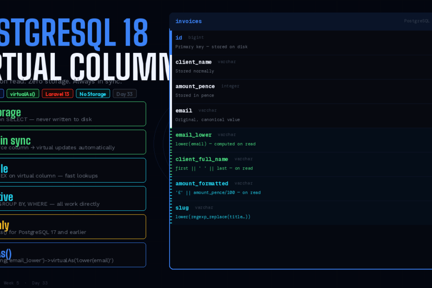Image resolution: width=432 pixels, height=288 pixels.
Task: Select the slug virtual column row
Action: point(301,212)
